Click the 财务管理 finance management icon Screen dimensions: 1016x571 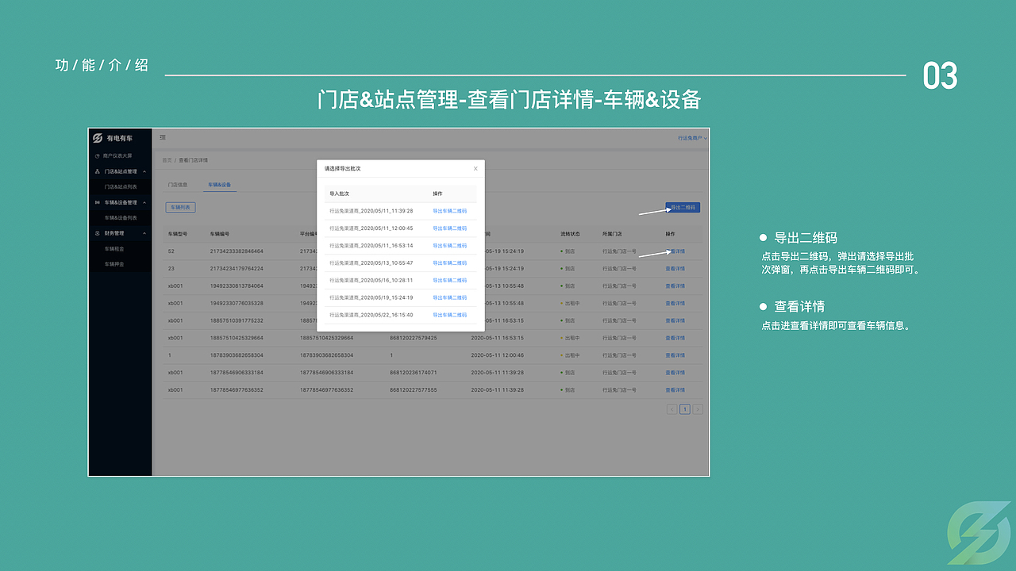(96, 233)
